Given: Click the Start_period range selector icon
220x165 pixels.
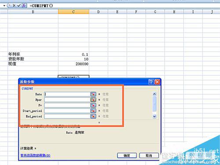Looking at the screenshot, I should click(93, 111).
